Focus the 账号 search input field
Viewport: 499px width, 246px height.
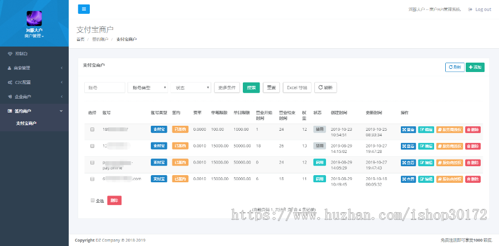pyautogui.click(x=105, y=88)
